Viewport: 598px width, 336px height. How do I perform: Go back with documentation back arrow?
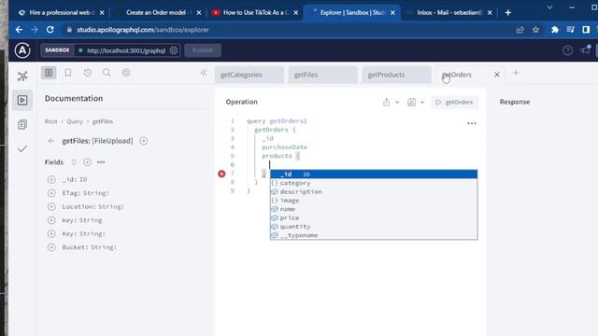click(x=51, y=141)
